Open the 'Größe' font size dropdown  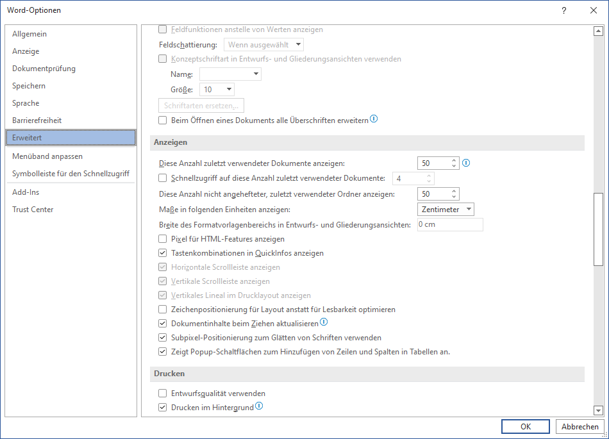click(x=217, y=90)
